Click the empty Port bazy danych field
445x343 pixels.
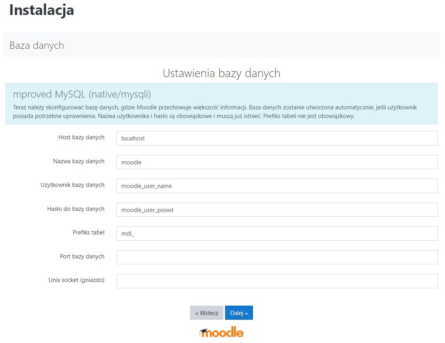click(x=277, y=257)
